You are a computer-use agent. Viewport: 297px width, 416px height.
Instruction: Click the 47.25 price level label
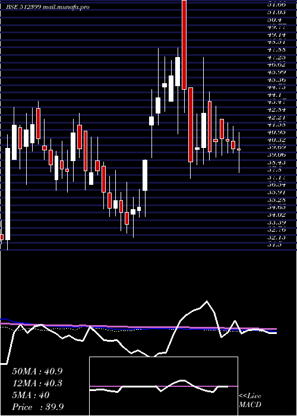tap(277, 57)
